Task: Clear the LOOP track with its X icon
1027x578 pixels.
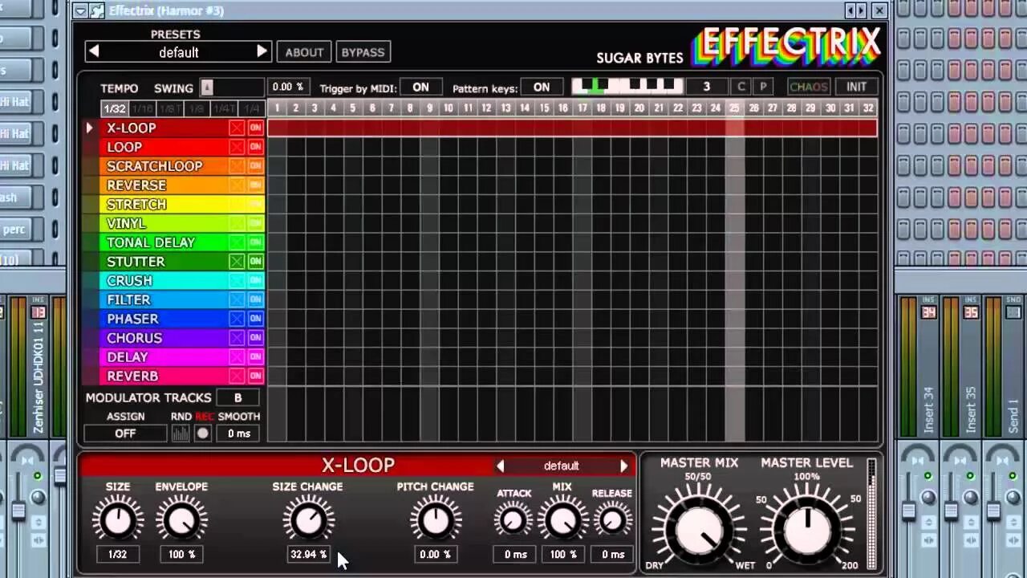Action: tap(237, 147)
